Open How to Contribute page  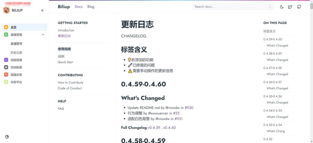coord(71,82)
